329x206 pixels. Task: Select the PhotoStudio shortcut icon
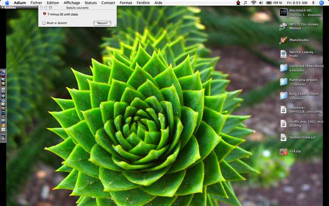283,40
